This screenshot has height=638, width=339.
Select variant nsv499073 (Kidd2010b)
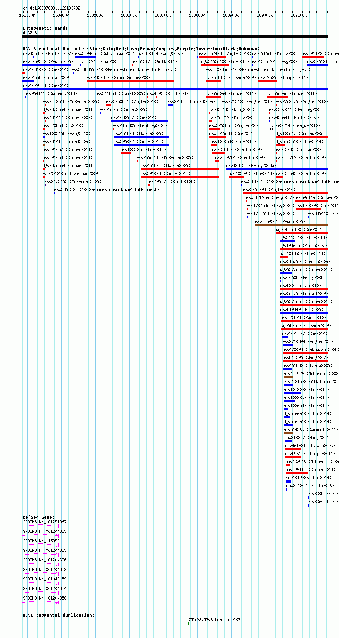[x=171, y=181]
